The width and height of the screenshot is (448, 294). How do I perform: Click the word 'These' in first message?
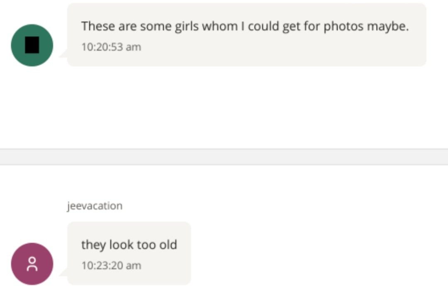tap(98, 26)
